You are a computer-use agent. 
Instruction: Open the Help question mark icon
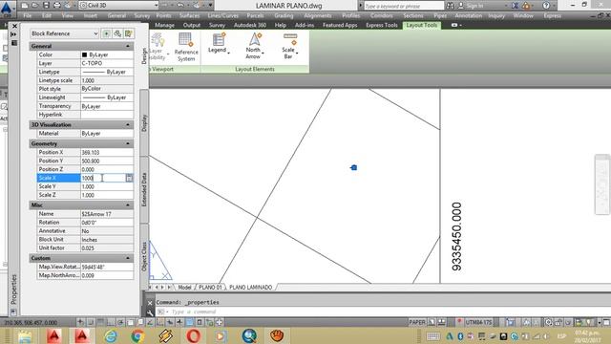click(x=546, y=6)
